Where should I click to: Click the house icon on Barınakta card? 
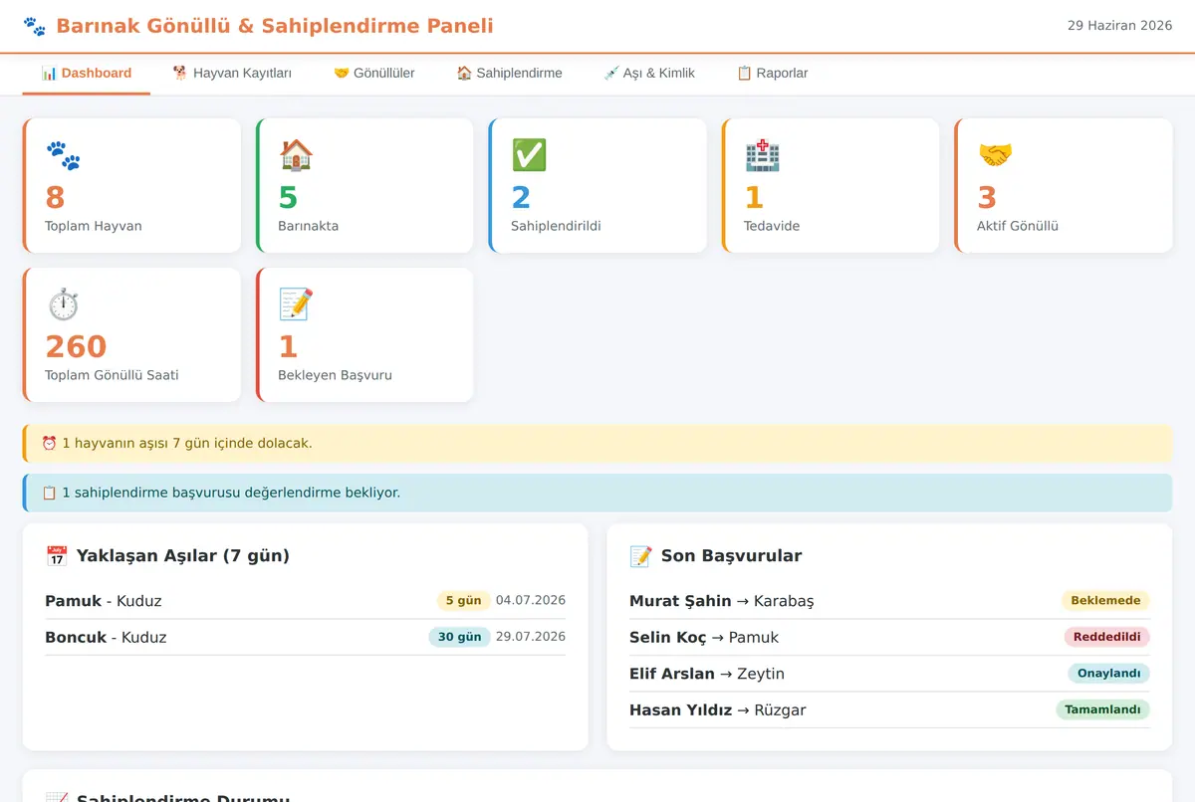(x=296, y=155)
